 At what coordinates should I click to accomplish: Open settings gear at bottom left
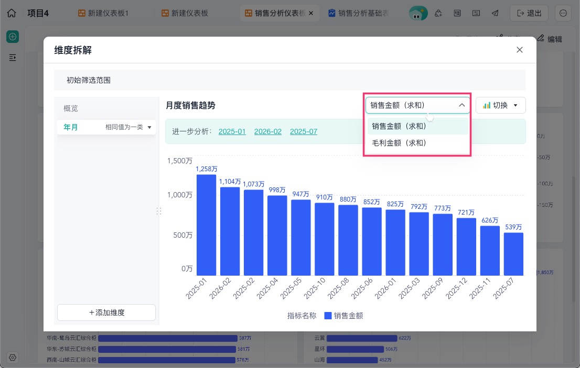pyautogui.click(x=13, y=358)
